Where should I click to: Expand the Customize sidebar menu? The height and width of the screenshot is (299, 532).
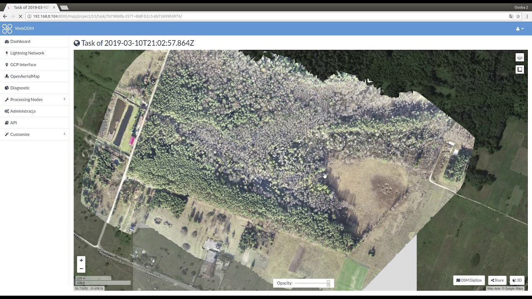[35, 135]
